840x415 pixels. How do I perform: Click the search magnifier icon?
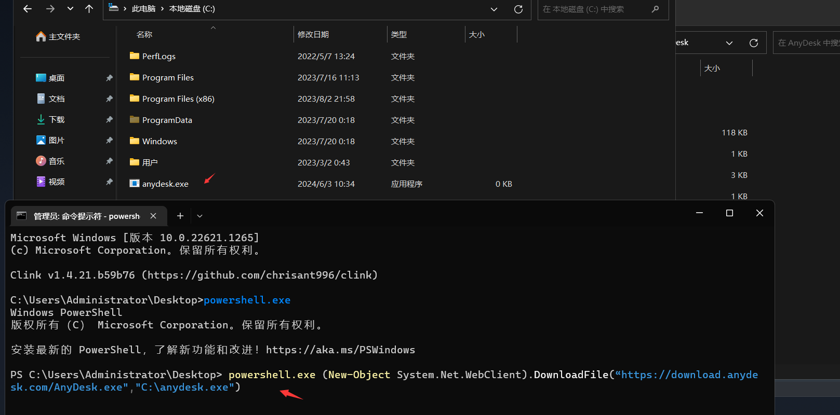click(x=655, y=9)
